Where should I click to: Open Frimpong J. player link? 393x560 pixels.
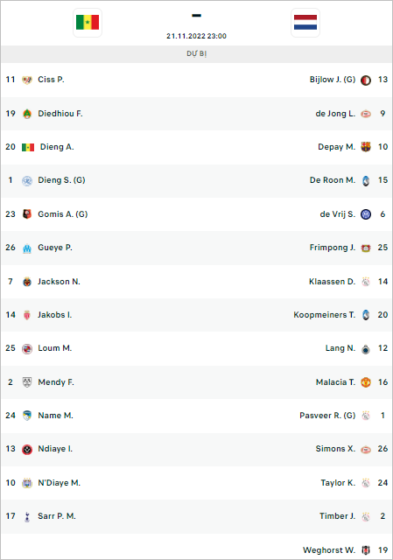coord(333,248)
